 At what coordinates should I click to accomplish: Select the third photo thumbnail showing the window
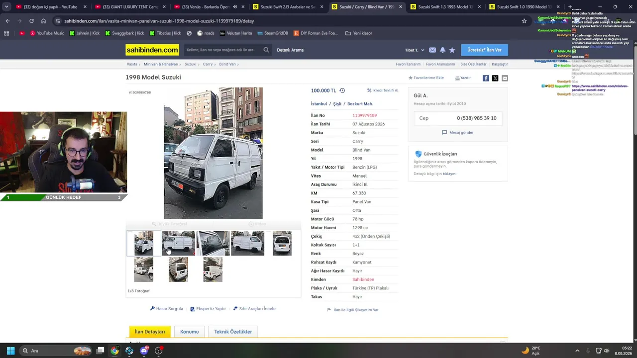point(213,243)
